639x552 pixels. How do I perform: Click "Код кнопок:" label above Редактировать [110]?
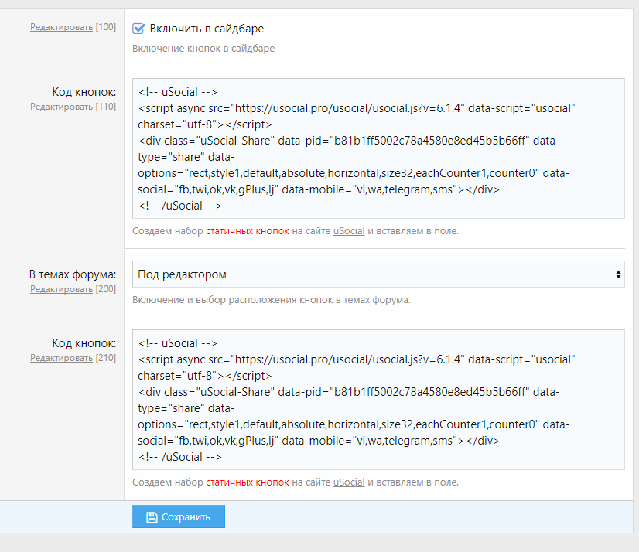coord(84,92)
